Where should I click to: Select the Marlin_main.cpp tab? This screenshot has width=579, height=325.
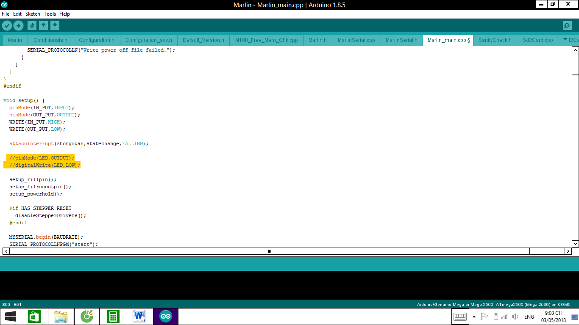coord(448,40)
